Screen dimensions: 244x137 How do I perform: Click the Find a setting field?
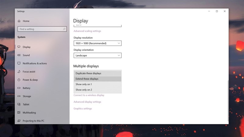point(42,29)
